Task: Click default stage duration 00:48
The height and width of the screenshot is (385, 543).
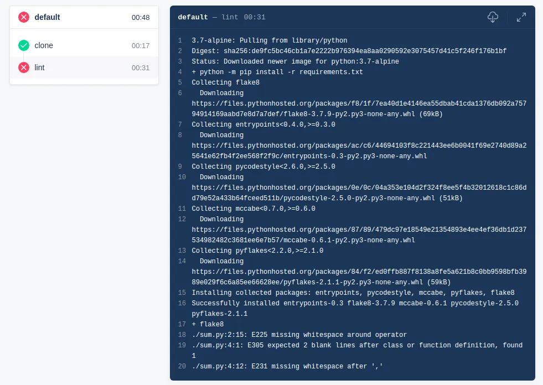Action: click(141, 17)
